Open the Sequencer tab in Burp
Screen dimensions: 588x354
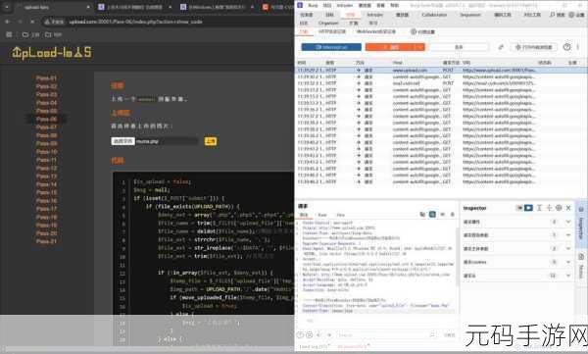[x=470, y=15]
